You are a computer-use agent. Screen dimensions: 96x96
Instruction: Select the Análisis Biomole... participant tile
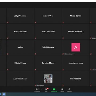point(76,31)
